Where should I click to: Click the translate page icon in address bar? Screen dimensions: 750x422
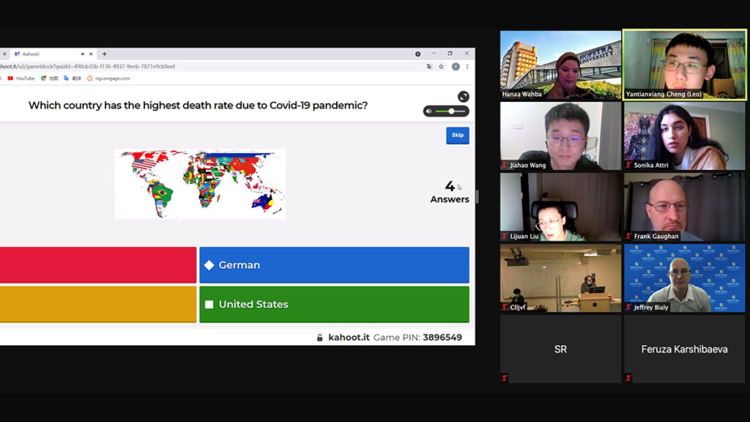tap(429, 67)
